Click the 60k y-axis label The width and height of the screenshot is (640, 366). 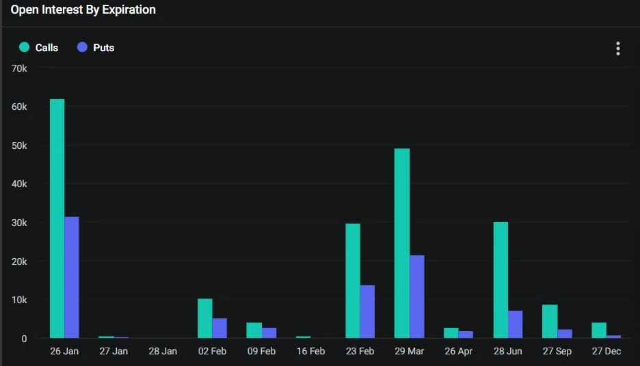click(19, 107)
